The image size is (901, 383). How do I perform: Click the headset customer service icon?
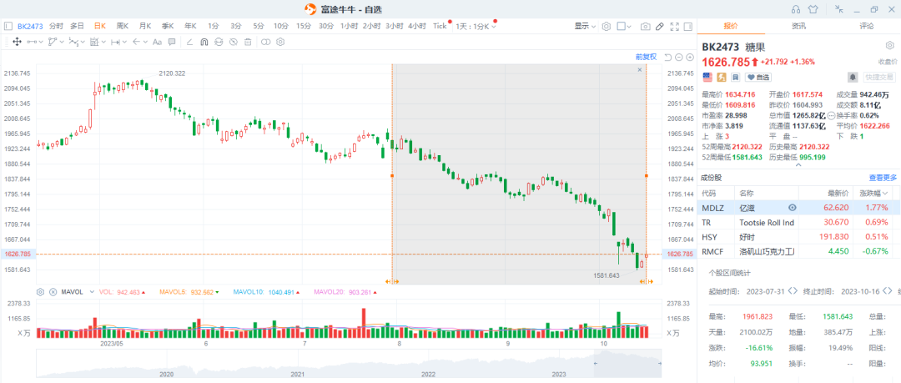[x=796, y=8]
